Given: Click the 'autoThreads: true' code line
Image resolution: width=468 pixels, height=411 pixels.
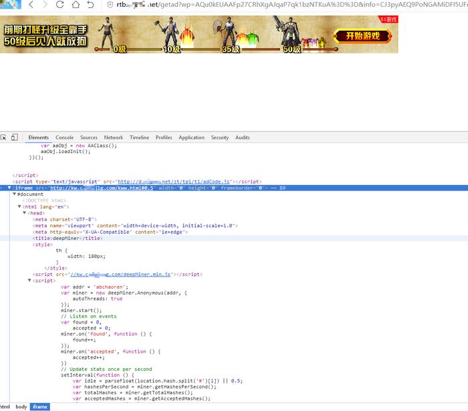Looking at the screenshot, I should click(x=98, y=299).
